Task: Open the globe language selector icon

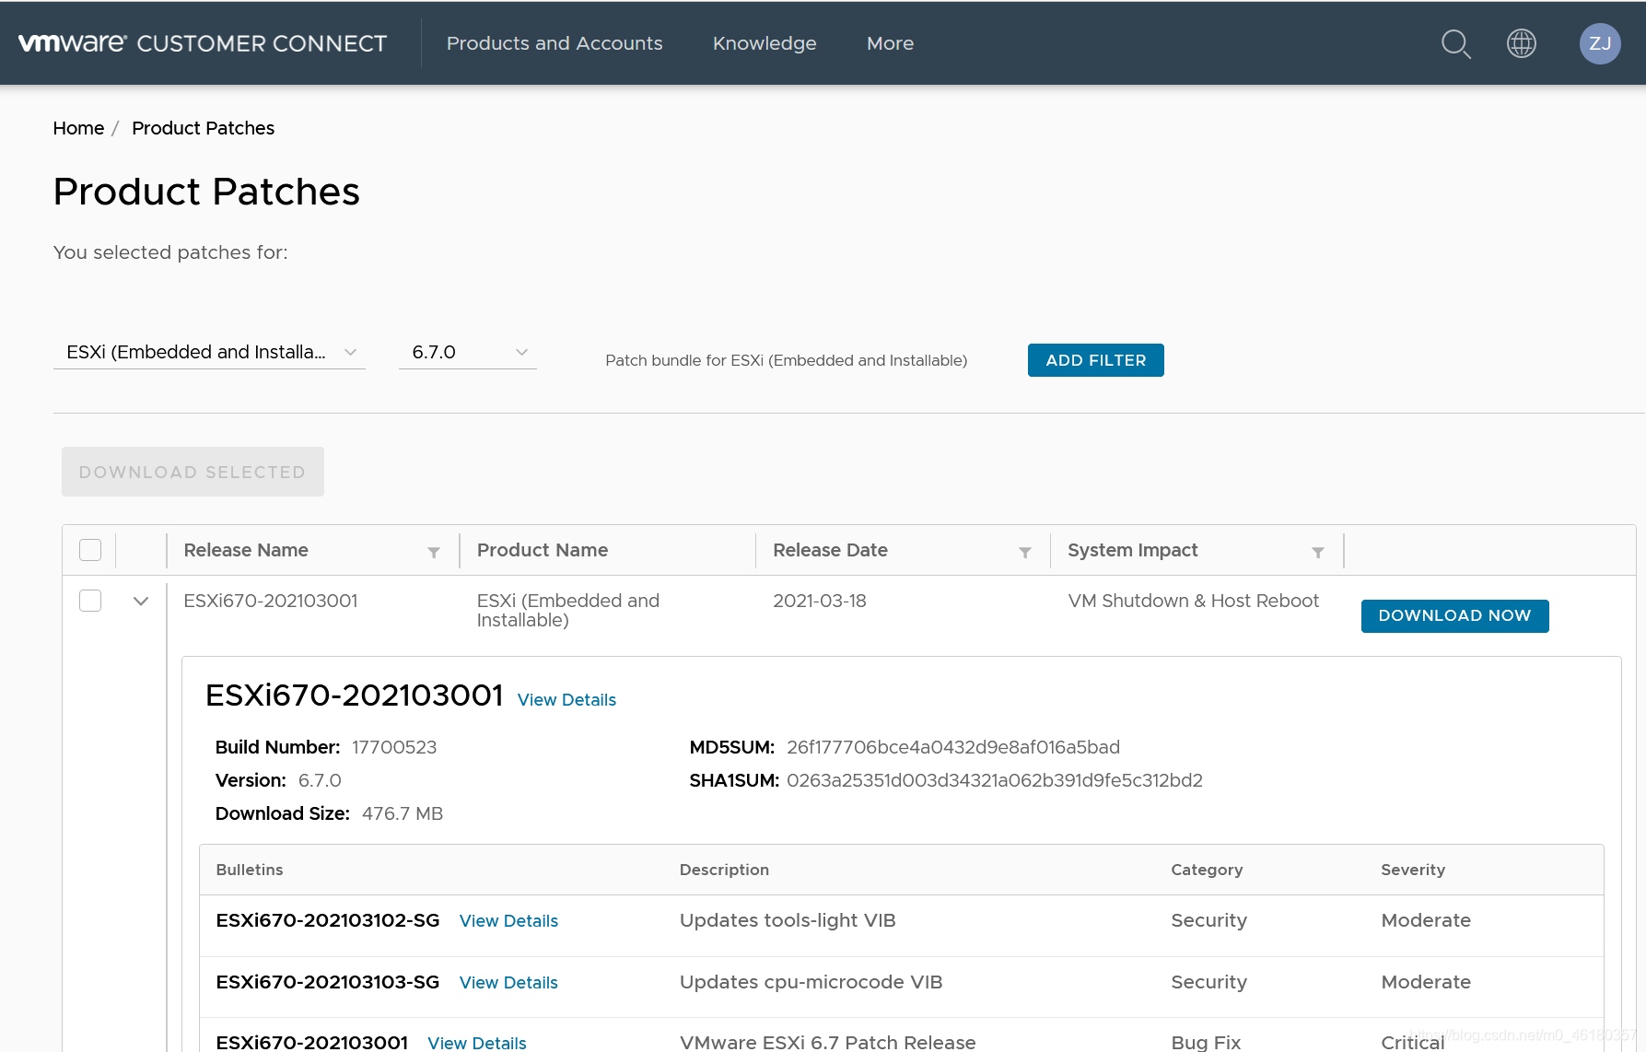Action: pos(1522,43)
